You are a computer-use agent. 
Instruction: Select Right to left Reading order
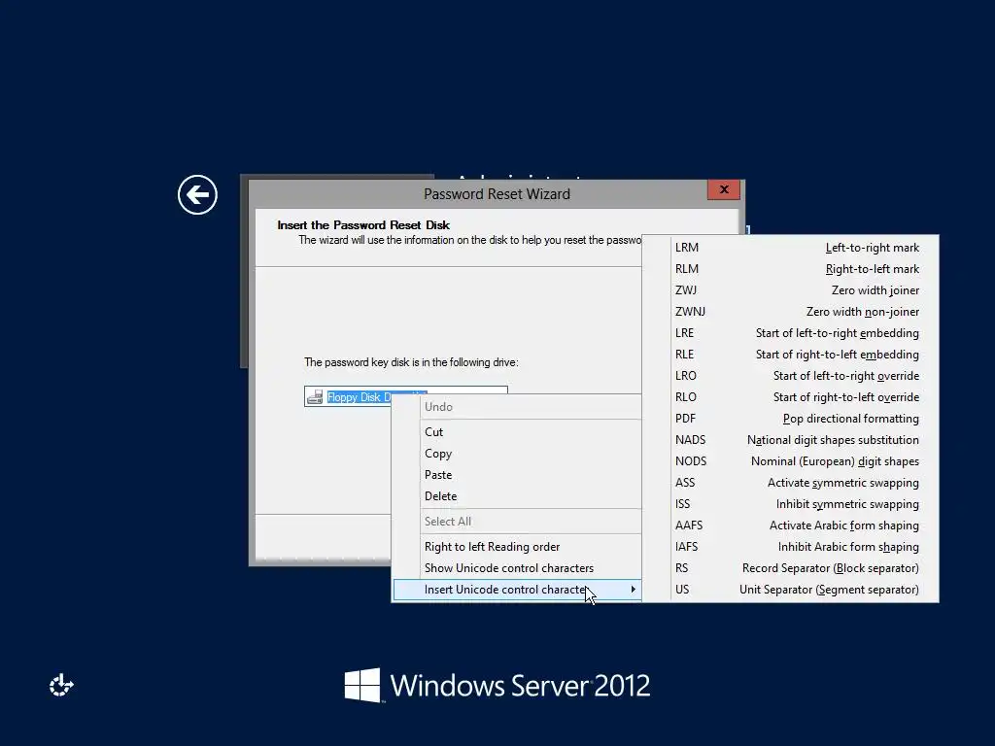pyautogui.click(x=517, y=547)
